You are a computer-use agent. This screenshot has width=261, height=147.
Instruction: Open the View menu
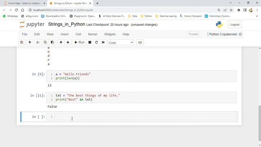[50, 34]
